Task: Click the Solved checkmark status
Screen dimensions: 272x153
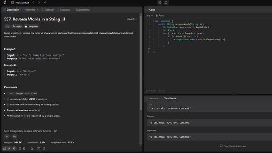Action: coord(132,19)
